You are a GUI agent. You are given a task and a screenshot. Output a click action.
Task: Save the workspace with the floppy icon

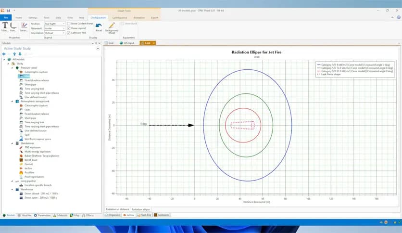[8, 10]
